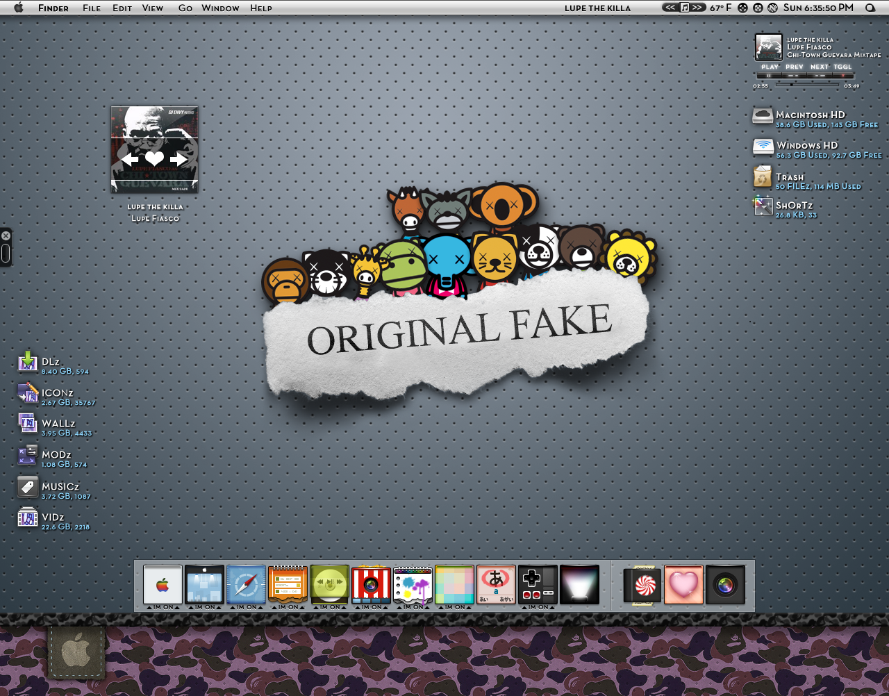This screenshot has height=696, width=889.
Task: Click right arrow on the album cover
Action: 179,160
